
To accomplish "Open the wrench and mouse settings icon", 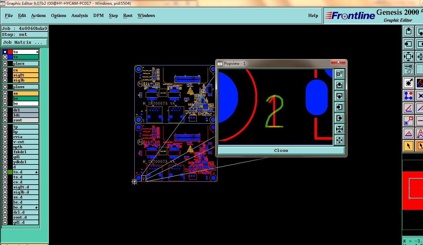I will click(x=409, y=69).
